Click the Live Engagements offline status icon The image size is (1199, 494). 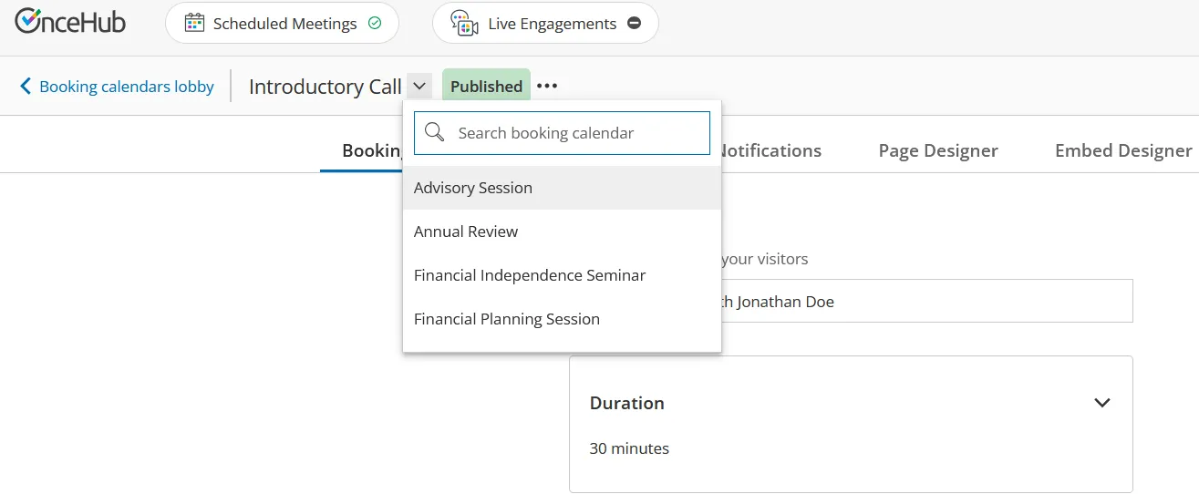[x=635, y=24]
